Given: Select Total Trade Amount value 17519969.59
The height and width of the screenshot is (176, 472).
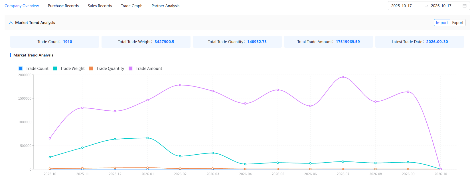Looking at the screenshot, I should (348, 42).
